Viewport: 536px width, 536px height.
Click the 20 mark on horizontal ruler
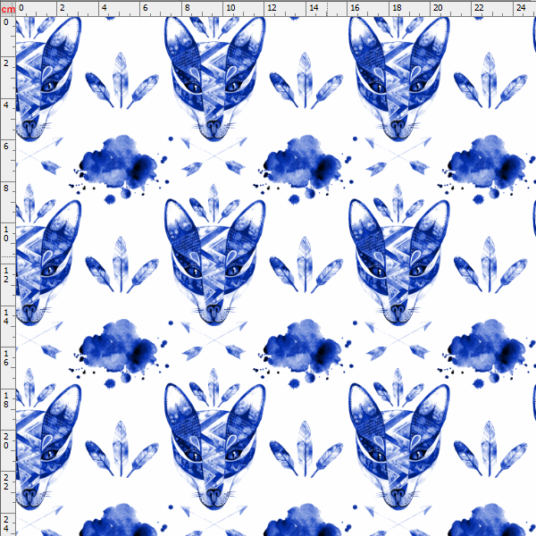click(x=438, y=7)
